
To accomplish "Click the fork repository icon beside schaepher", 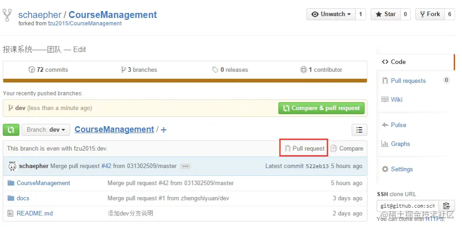I will (x=7, y=15).
